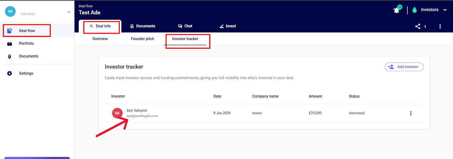Click the Portfolio briefcase icon
This screenshot has height=159, width=453.
click(x=10, y=44)
